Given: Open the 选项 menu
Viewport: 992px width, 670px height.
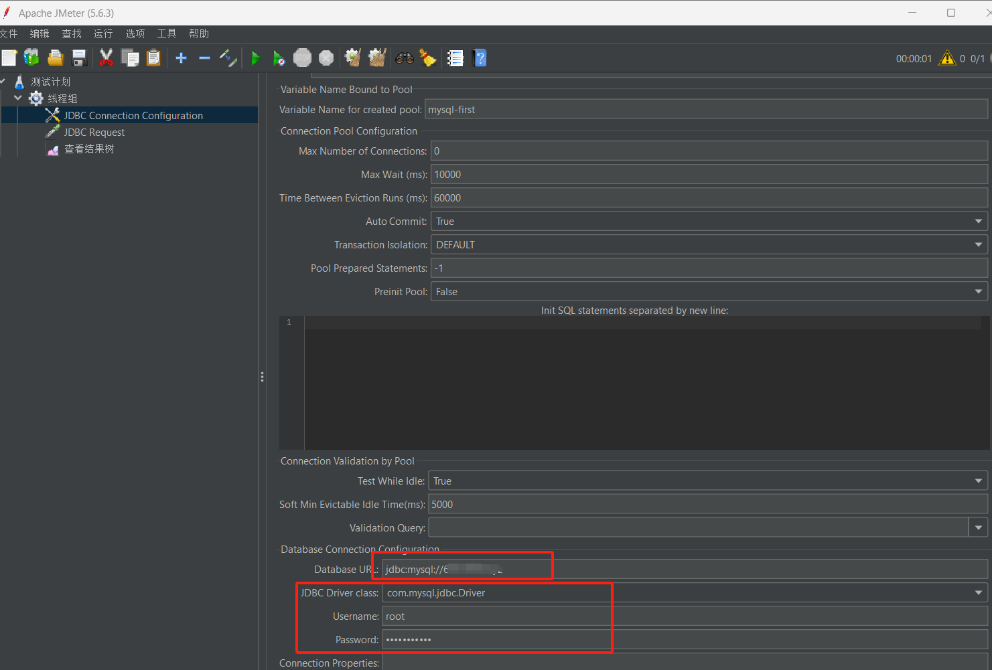Looking at the screenshot, I should coord(135,33).
